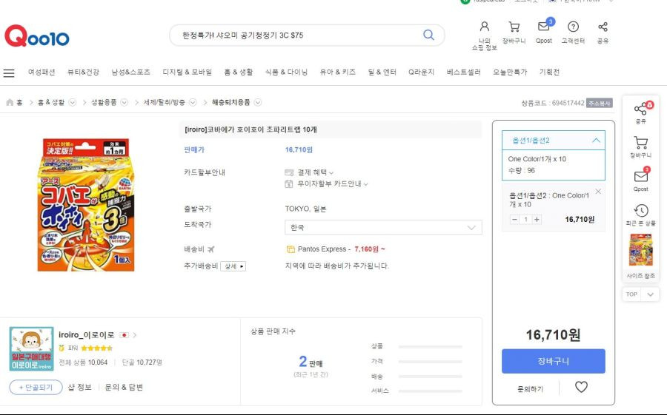Click sidebar cart icon
Screen dimensions: 667x415
[x=640, y=142]
